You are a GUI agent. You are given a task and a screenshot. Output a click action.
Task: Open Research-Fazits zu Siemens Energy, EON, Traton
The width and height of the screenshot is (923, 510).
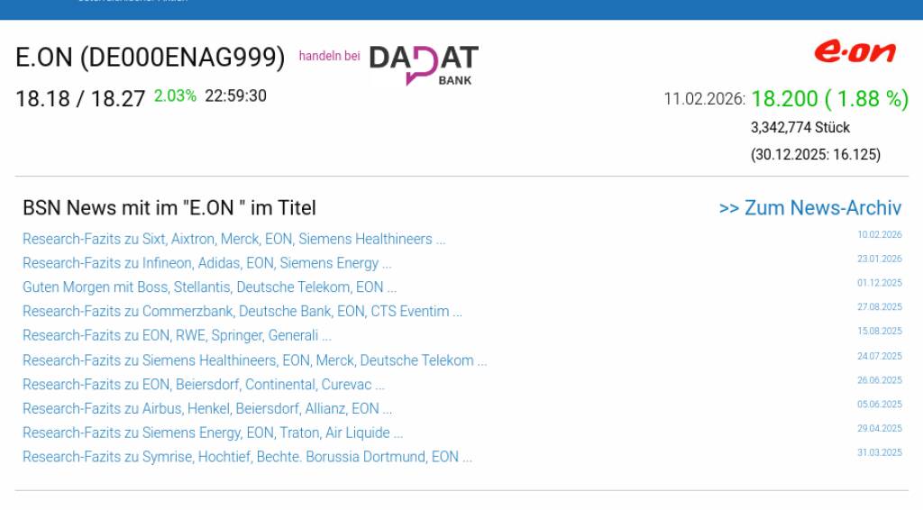(212, 433)
